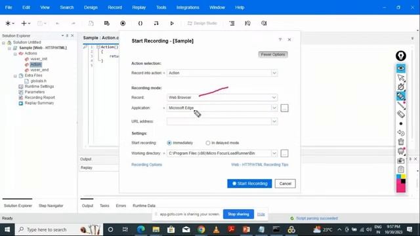Click the compile arrow icon in toolbar
Screen dimensions: 420x236
tap(156, 24)
